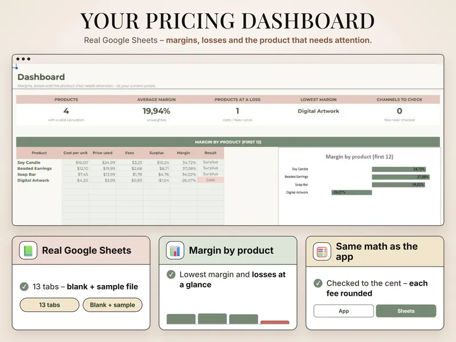This screenshot has height=342, width=456.
Task: Click the PRODUCTS AT A LOSS header
Action: pyautogui.click(x=238, y=99)
